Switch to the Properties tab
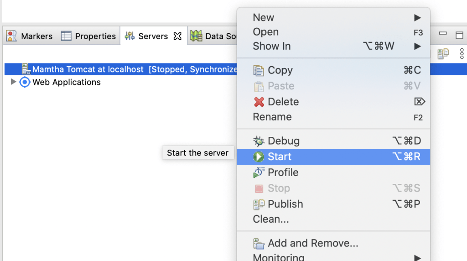Viewport: 467px width, 261px height. point(89,37)
